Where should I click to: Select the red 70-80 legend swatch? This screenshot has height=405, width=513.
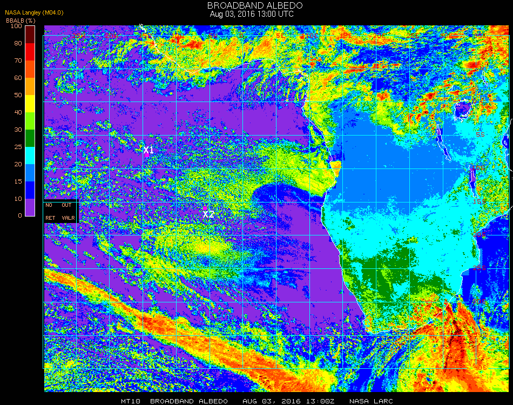click(x=30, y=52)
